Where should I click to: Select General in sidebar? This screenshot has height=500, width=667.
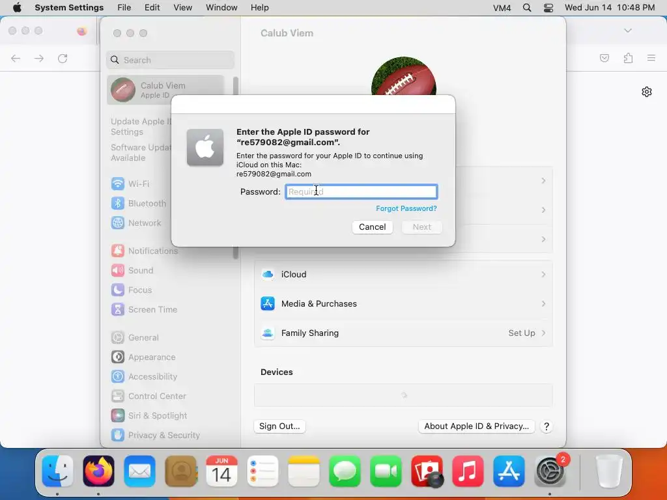click(135, 338)
